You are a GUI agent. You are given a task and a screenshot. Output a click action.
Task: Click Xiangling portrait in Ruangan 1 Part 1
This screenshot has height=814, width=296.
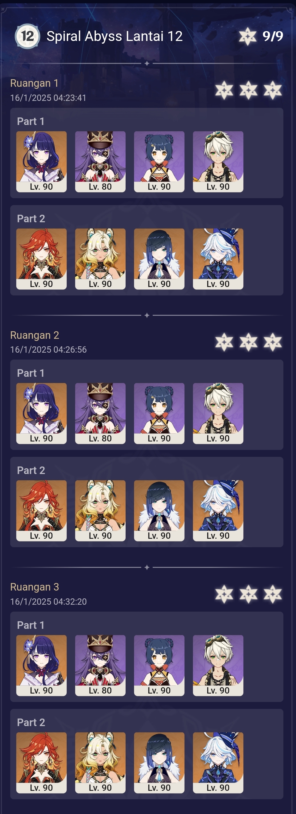point(159,161)
